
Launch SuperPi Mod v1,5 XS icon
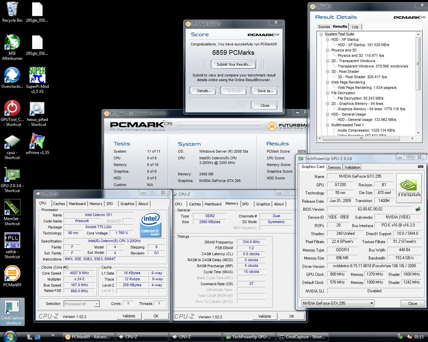37,80
